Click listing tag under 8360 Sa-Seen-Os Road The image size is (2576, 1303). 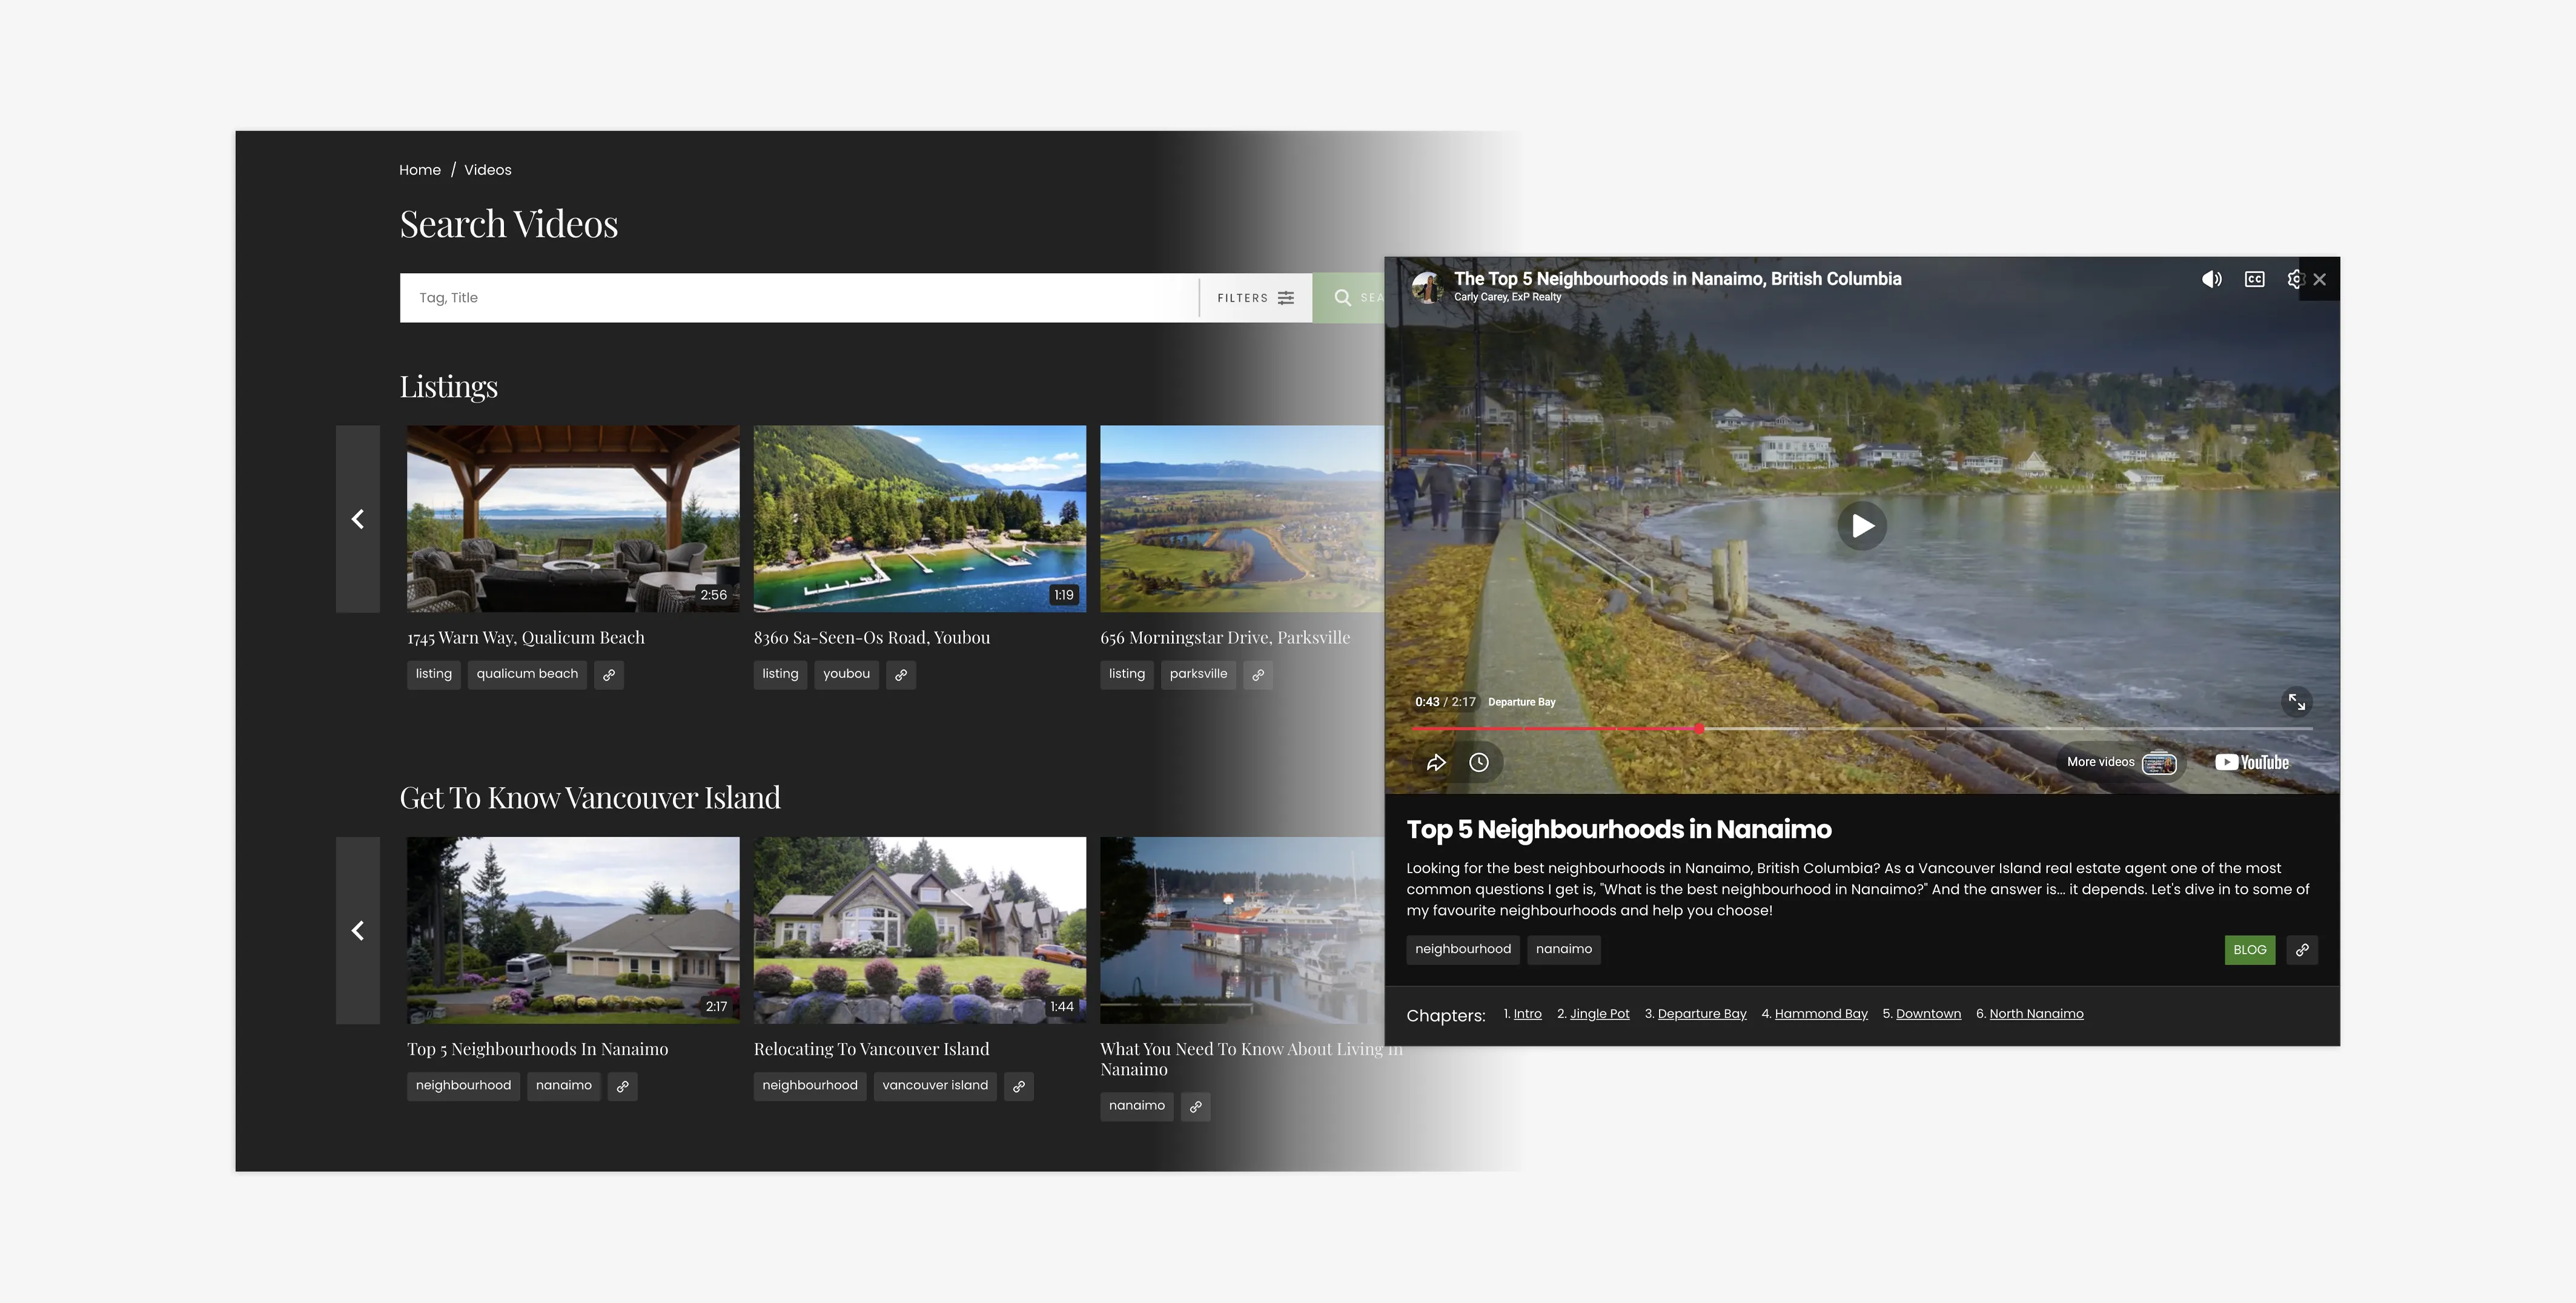pos(780,675)
